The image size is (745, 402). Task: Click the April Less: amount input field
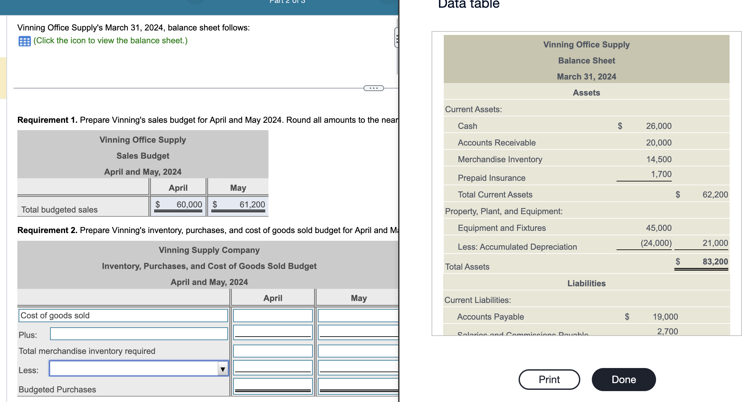(x=272, y=368)
